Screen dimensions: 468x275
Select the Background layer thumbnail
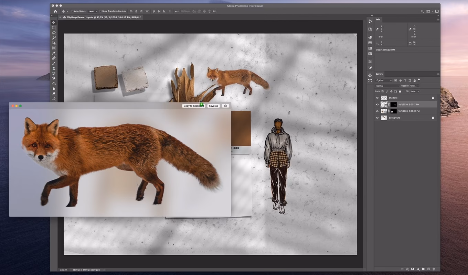point(384,118)
